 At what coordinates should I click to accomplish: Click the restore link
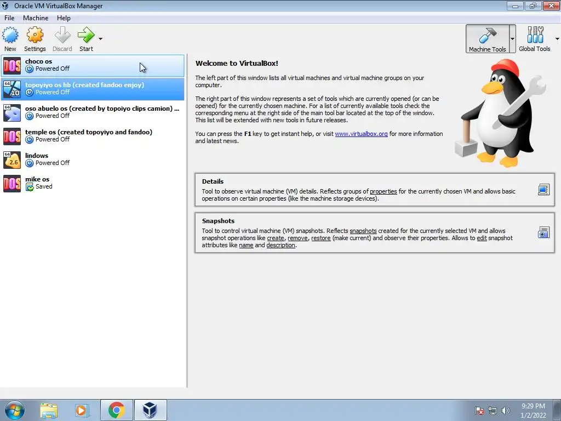coord(320,238)
